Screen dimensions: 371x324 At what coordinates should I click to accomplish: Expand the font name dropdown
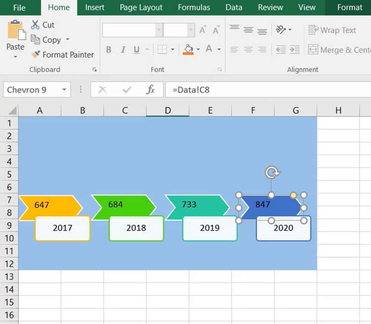(159, 30)
